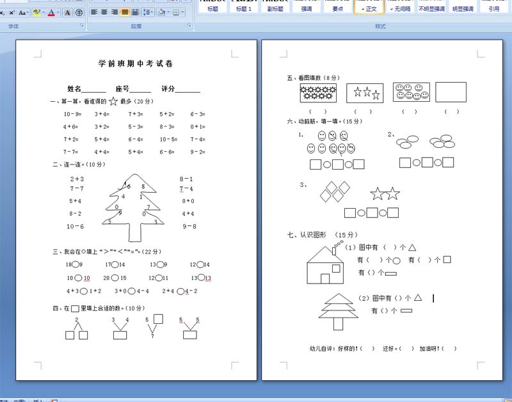
Task: Click heading 五、看图填数
Action: [x=314, y=77]
